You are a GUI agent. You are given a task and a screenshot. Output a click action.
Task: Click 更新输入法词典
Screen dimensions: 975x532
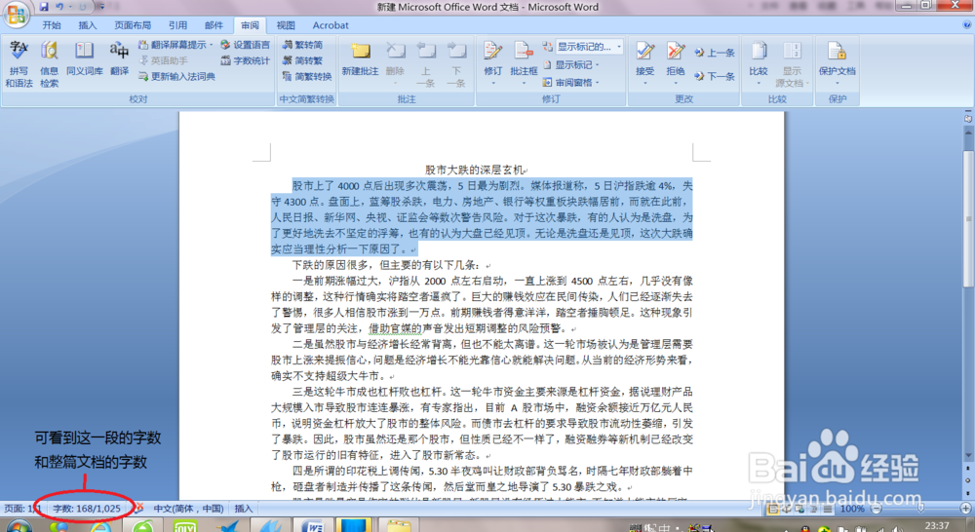coord(176,76)
